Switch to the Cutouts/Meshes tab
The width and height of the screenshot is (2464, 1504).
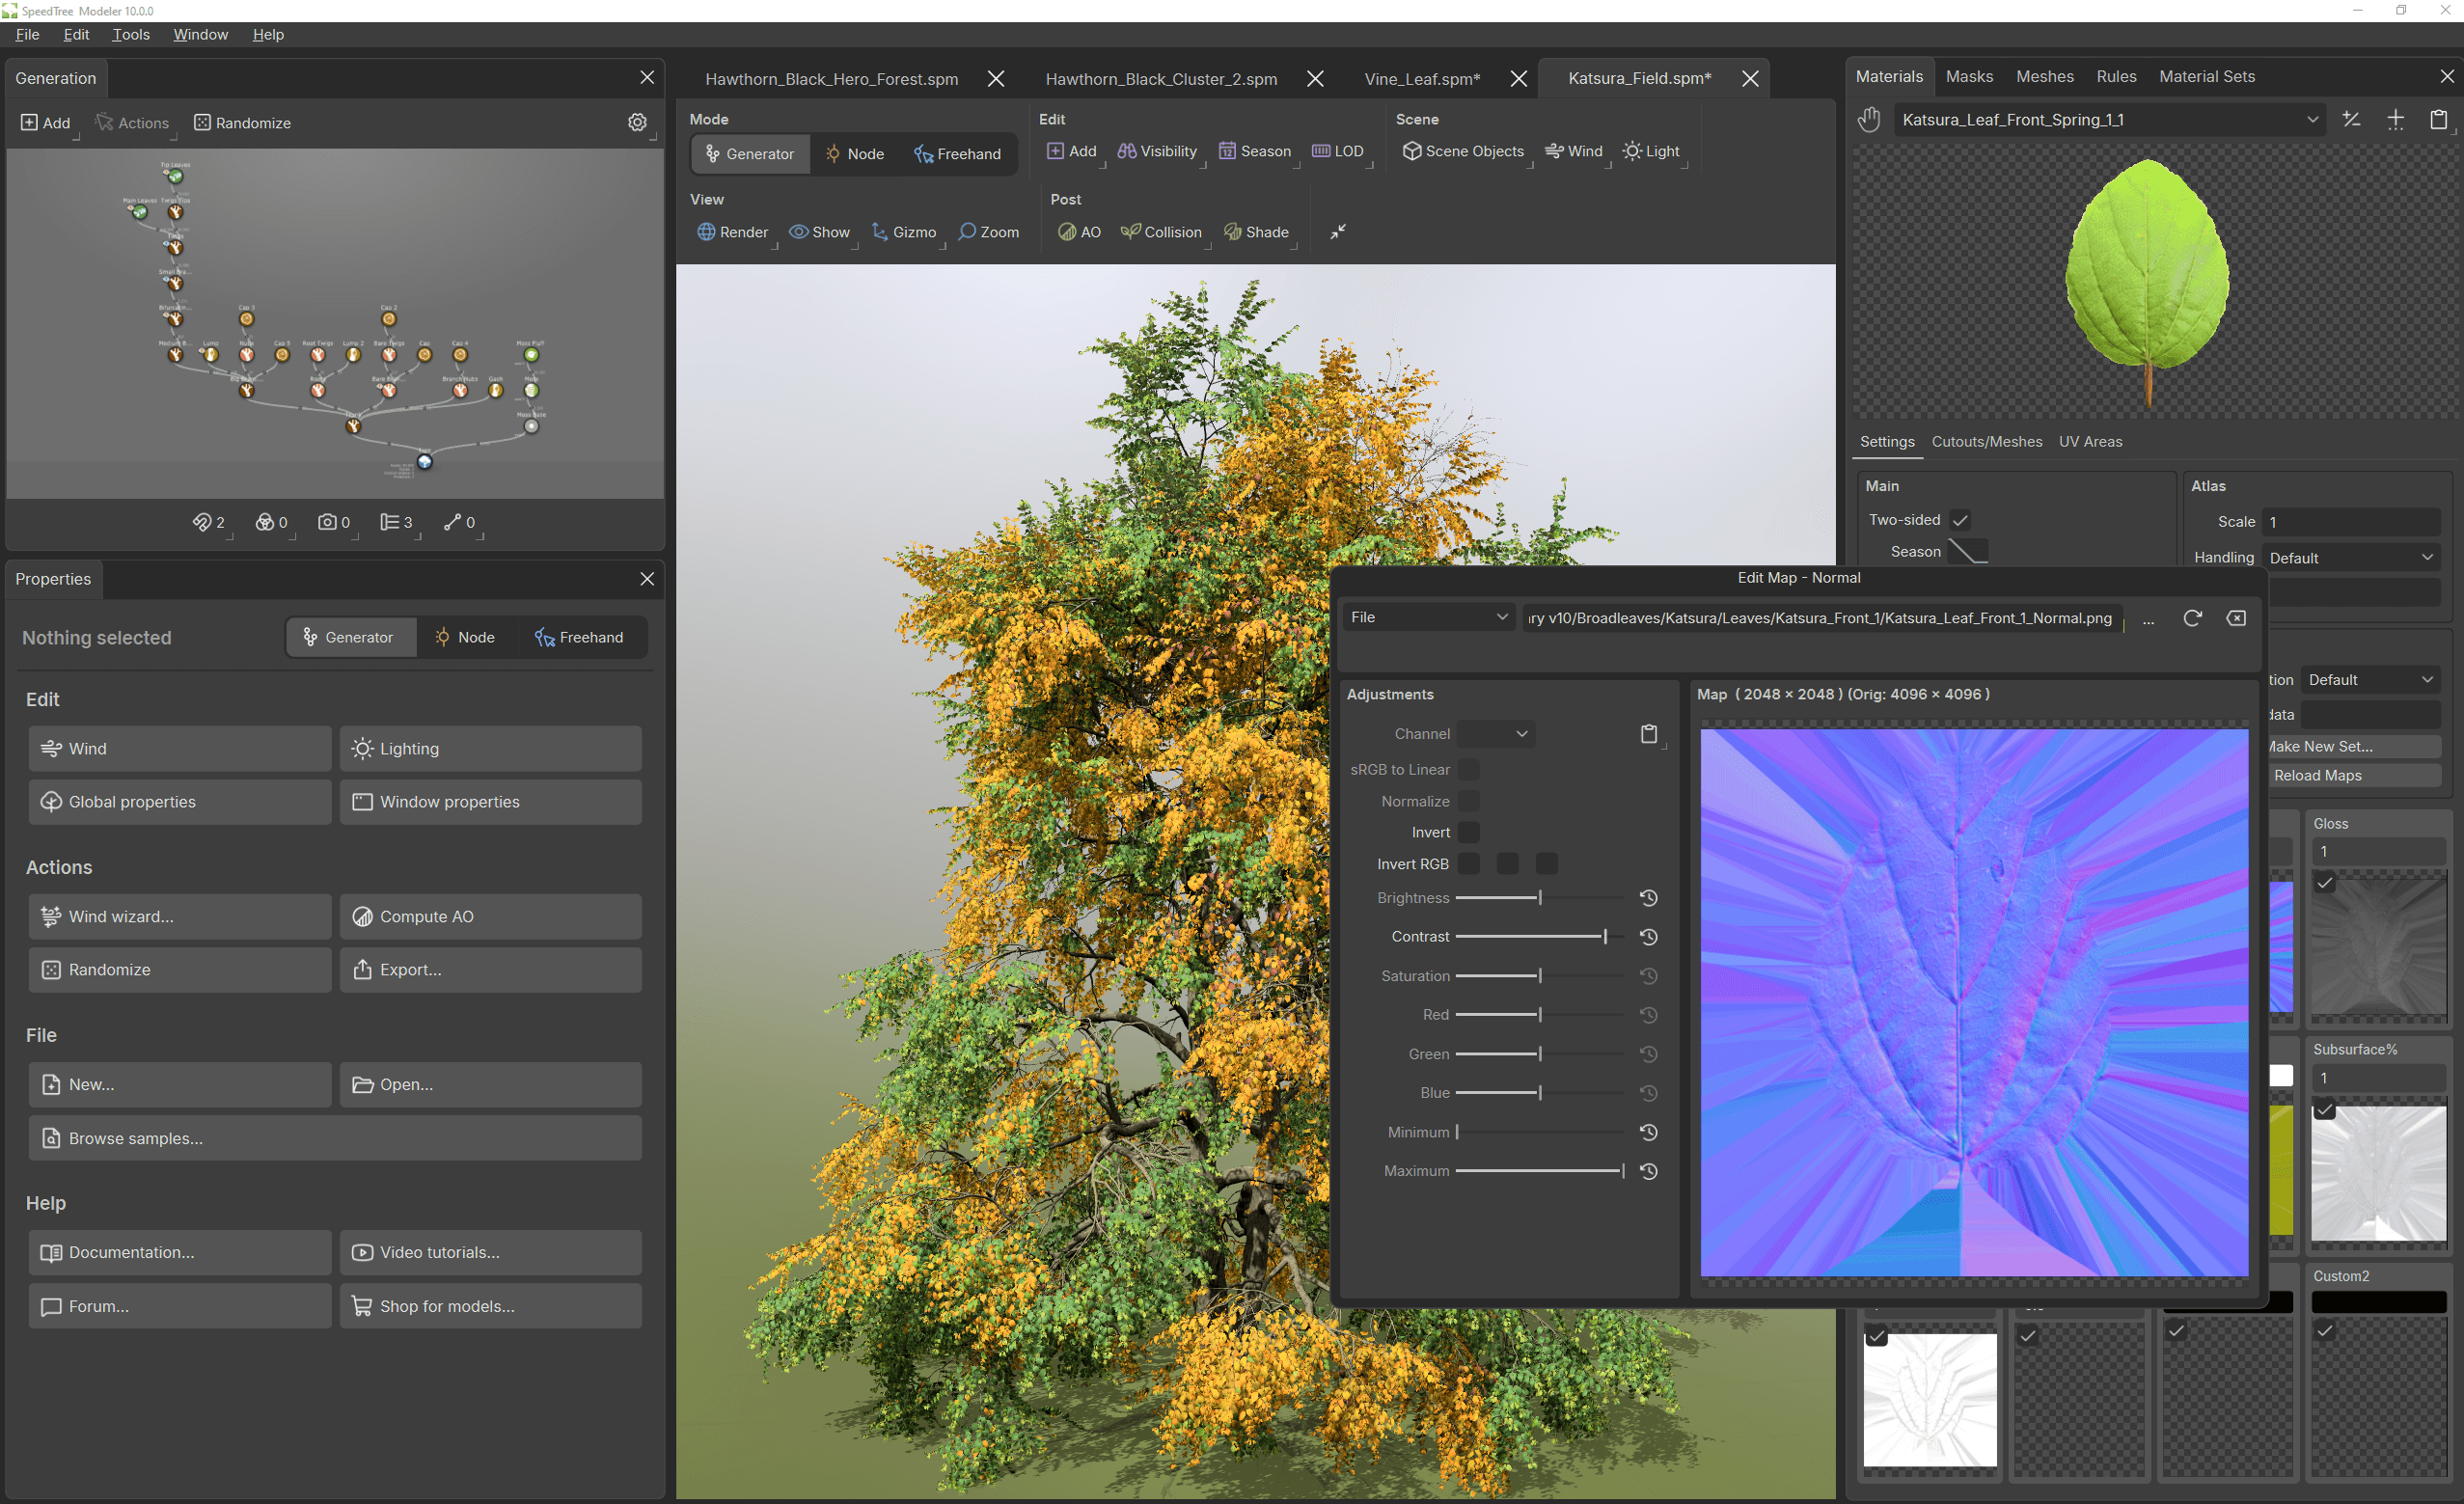click(1987, 441)
